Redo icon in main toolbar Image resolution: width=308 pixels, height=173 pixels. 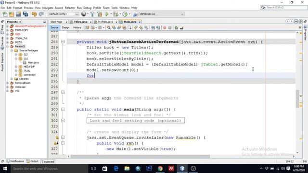41,14
